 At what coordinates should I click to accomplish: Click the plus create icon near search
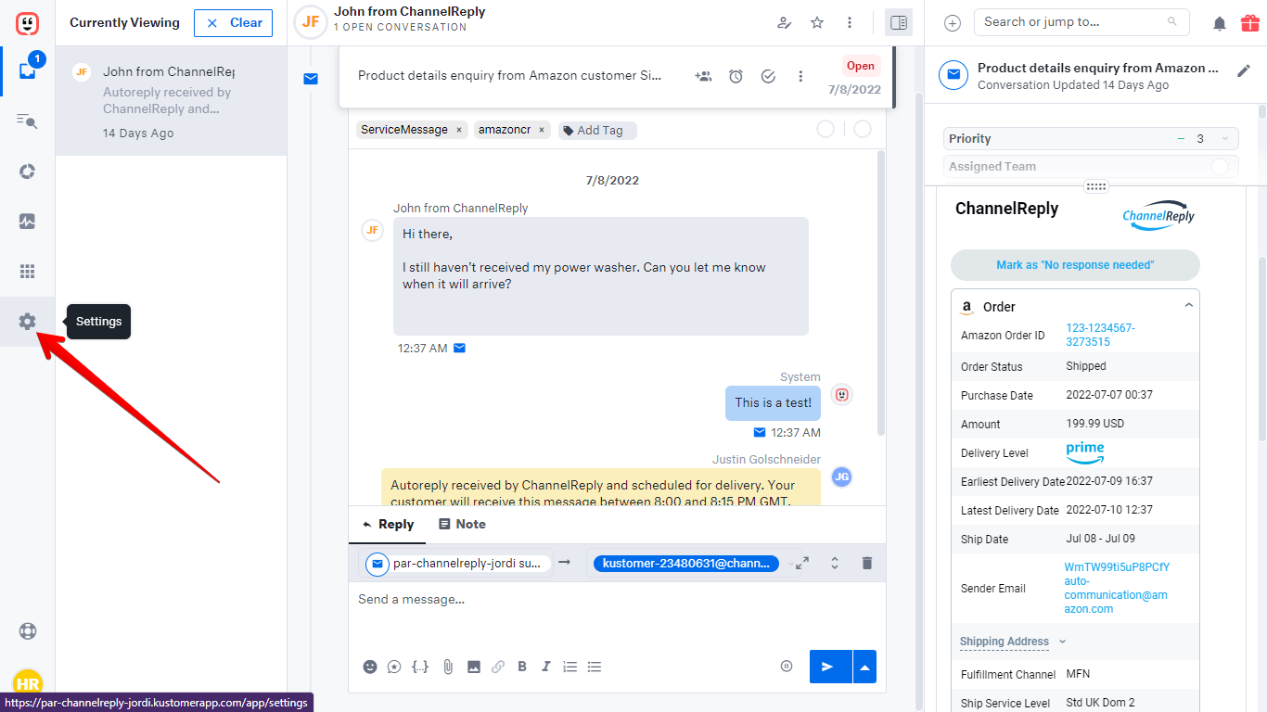[953, 23]
